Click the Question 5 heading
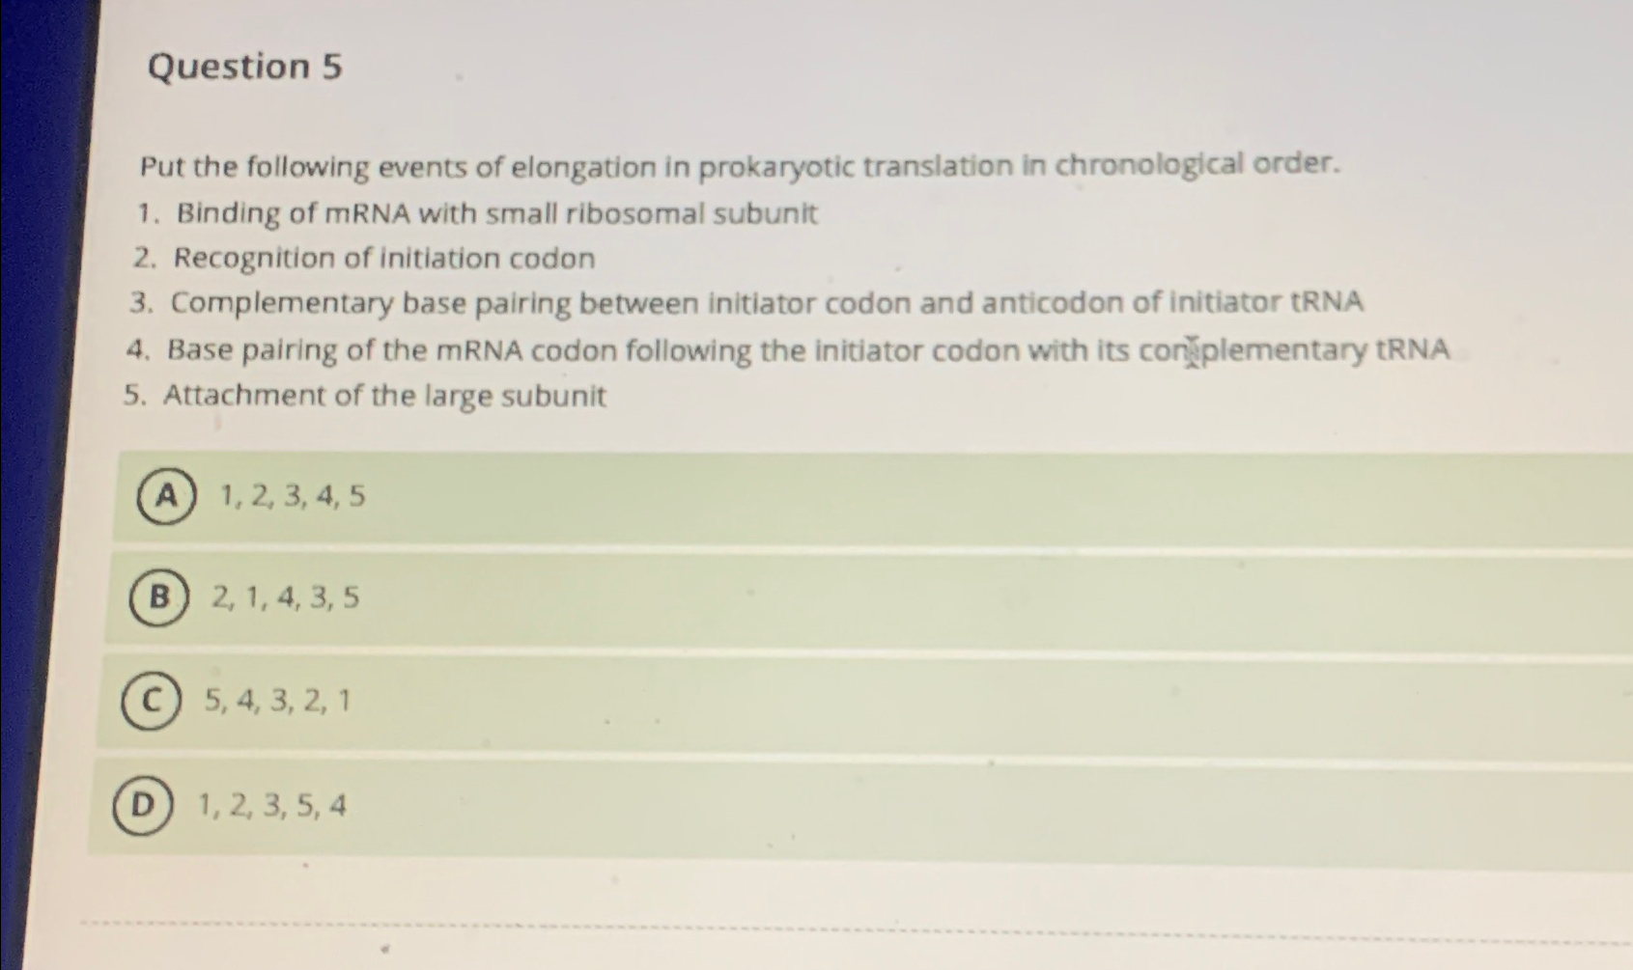Screen dimensions: 1633x970 [x=244, y=68]
